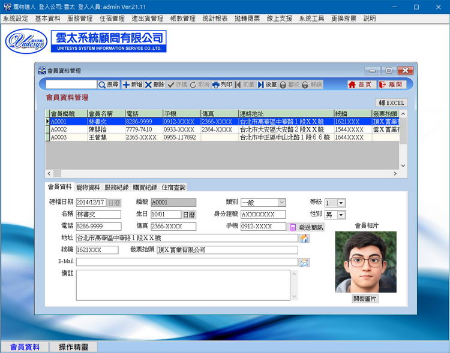Click 開啟圖片 to load member photo
Image resolution: width=450 pixels, height=353 pixels.
[365, 298]
